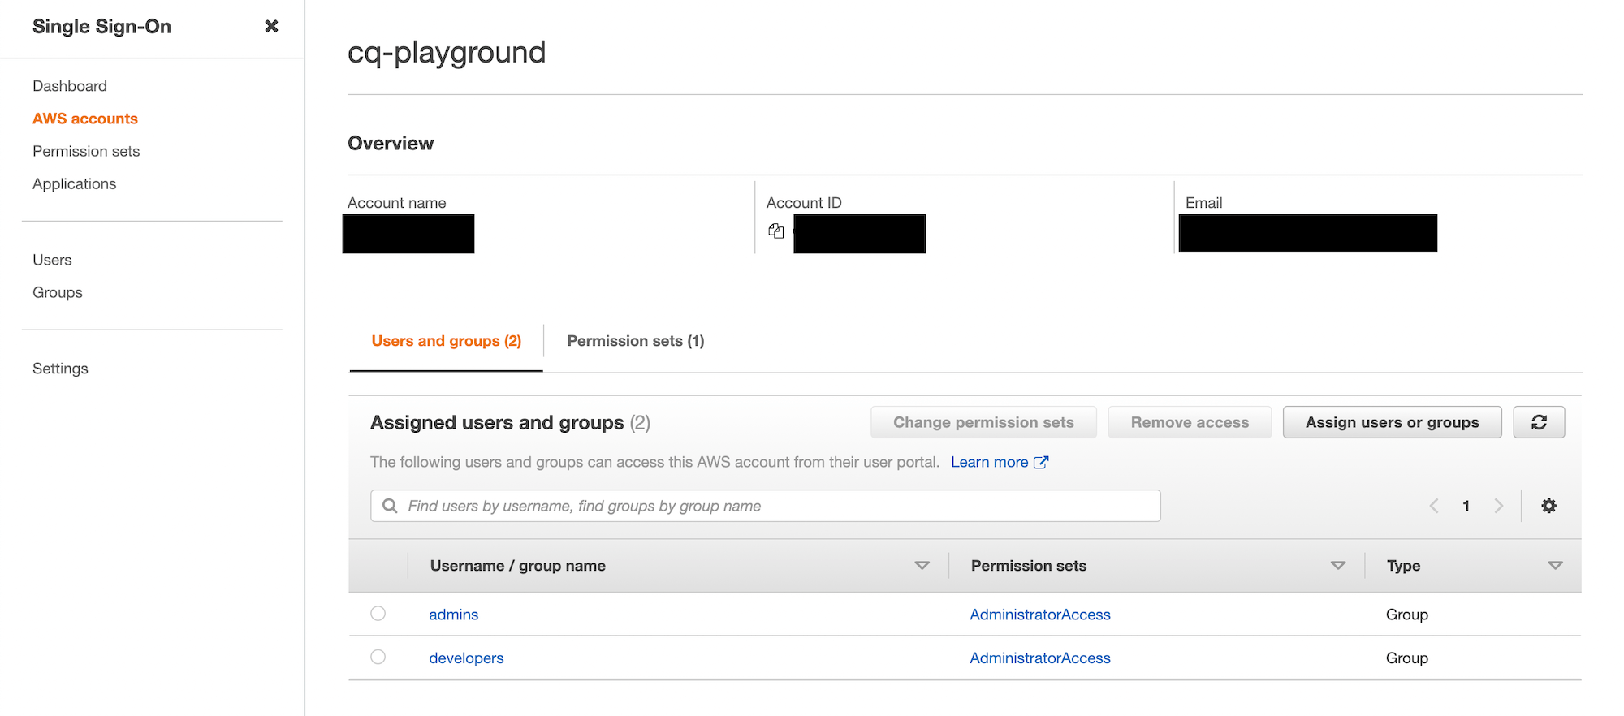Click the Username / group name column header
The image size is (1624, 716).
pos(518,566)
